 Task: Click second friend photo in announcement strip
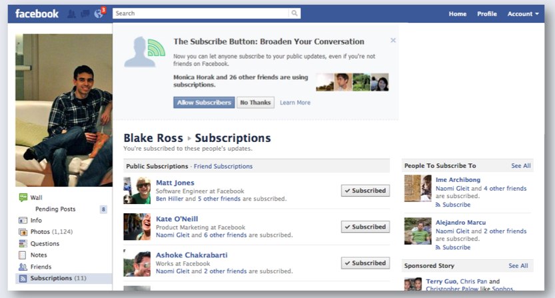click(x=343, y=82)
